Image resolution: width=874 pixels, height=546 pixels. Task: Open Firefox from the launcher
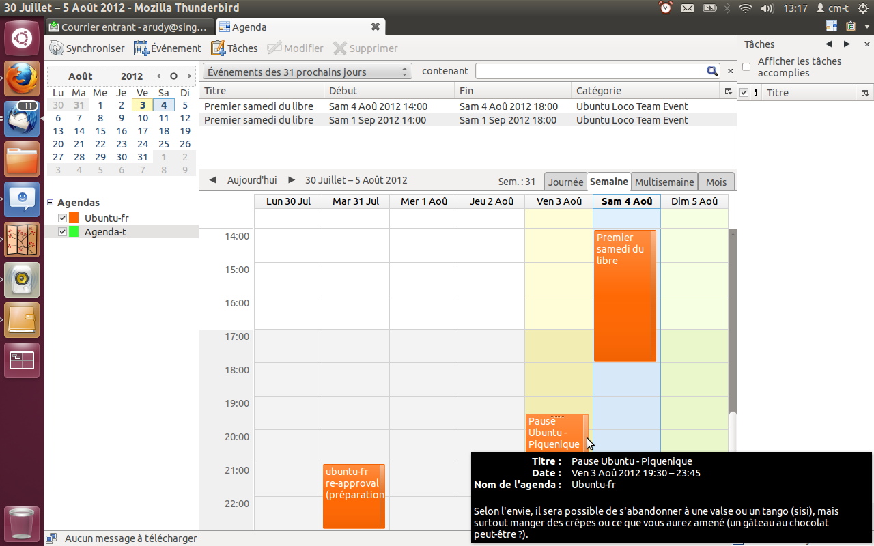click(22, 78)
